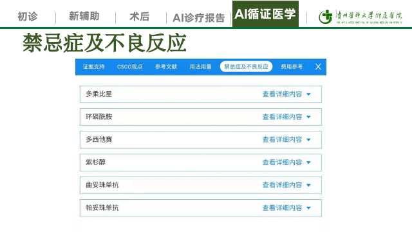Screen dimensions: 412x232
Task: Switch to the CSCO观点 tab
Action: click(130, 67)
